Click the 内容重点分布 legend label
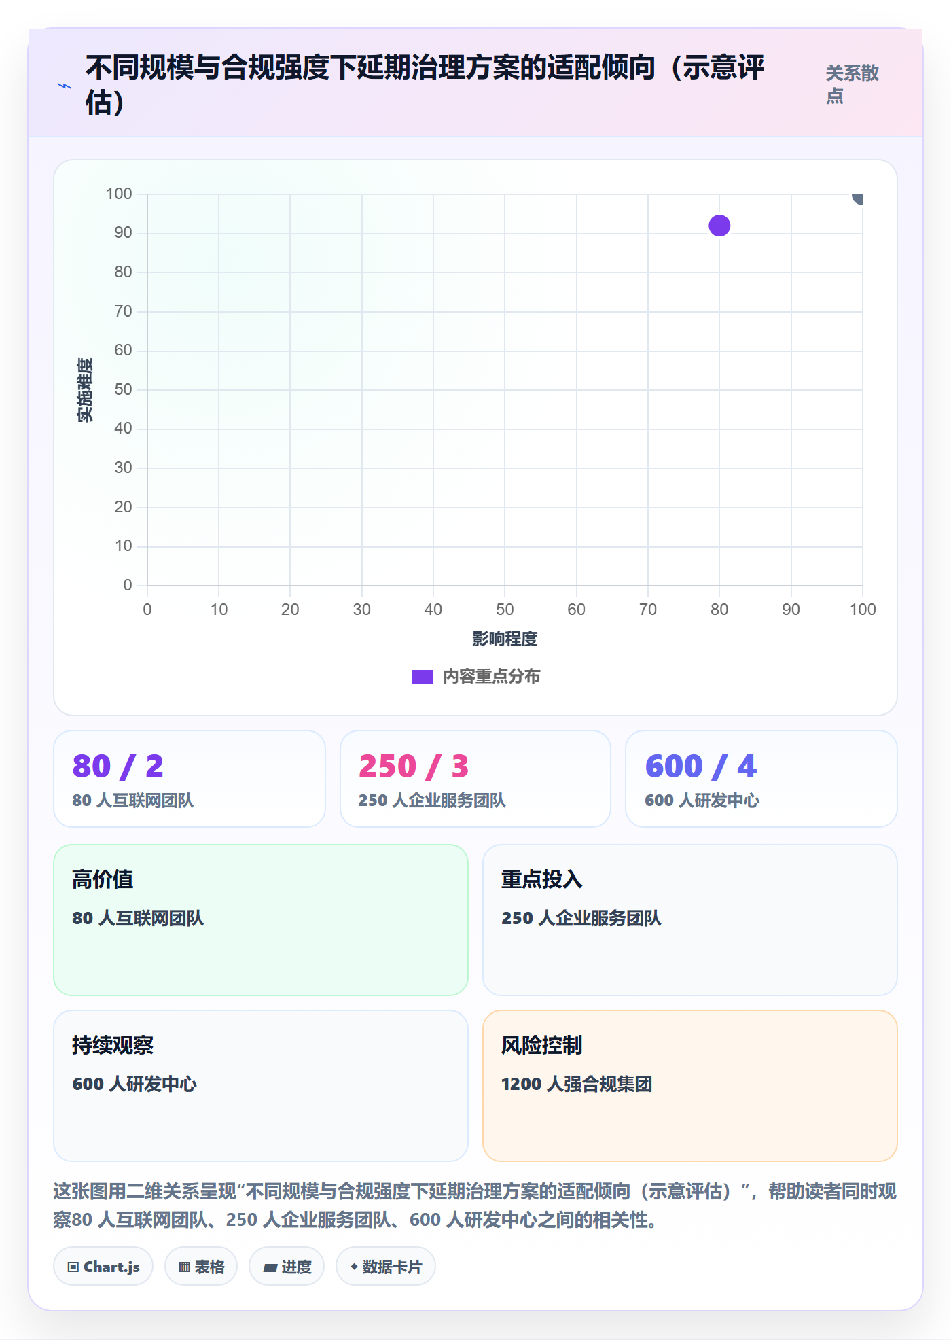 [x=491, y=677]
